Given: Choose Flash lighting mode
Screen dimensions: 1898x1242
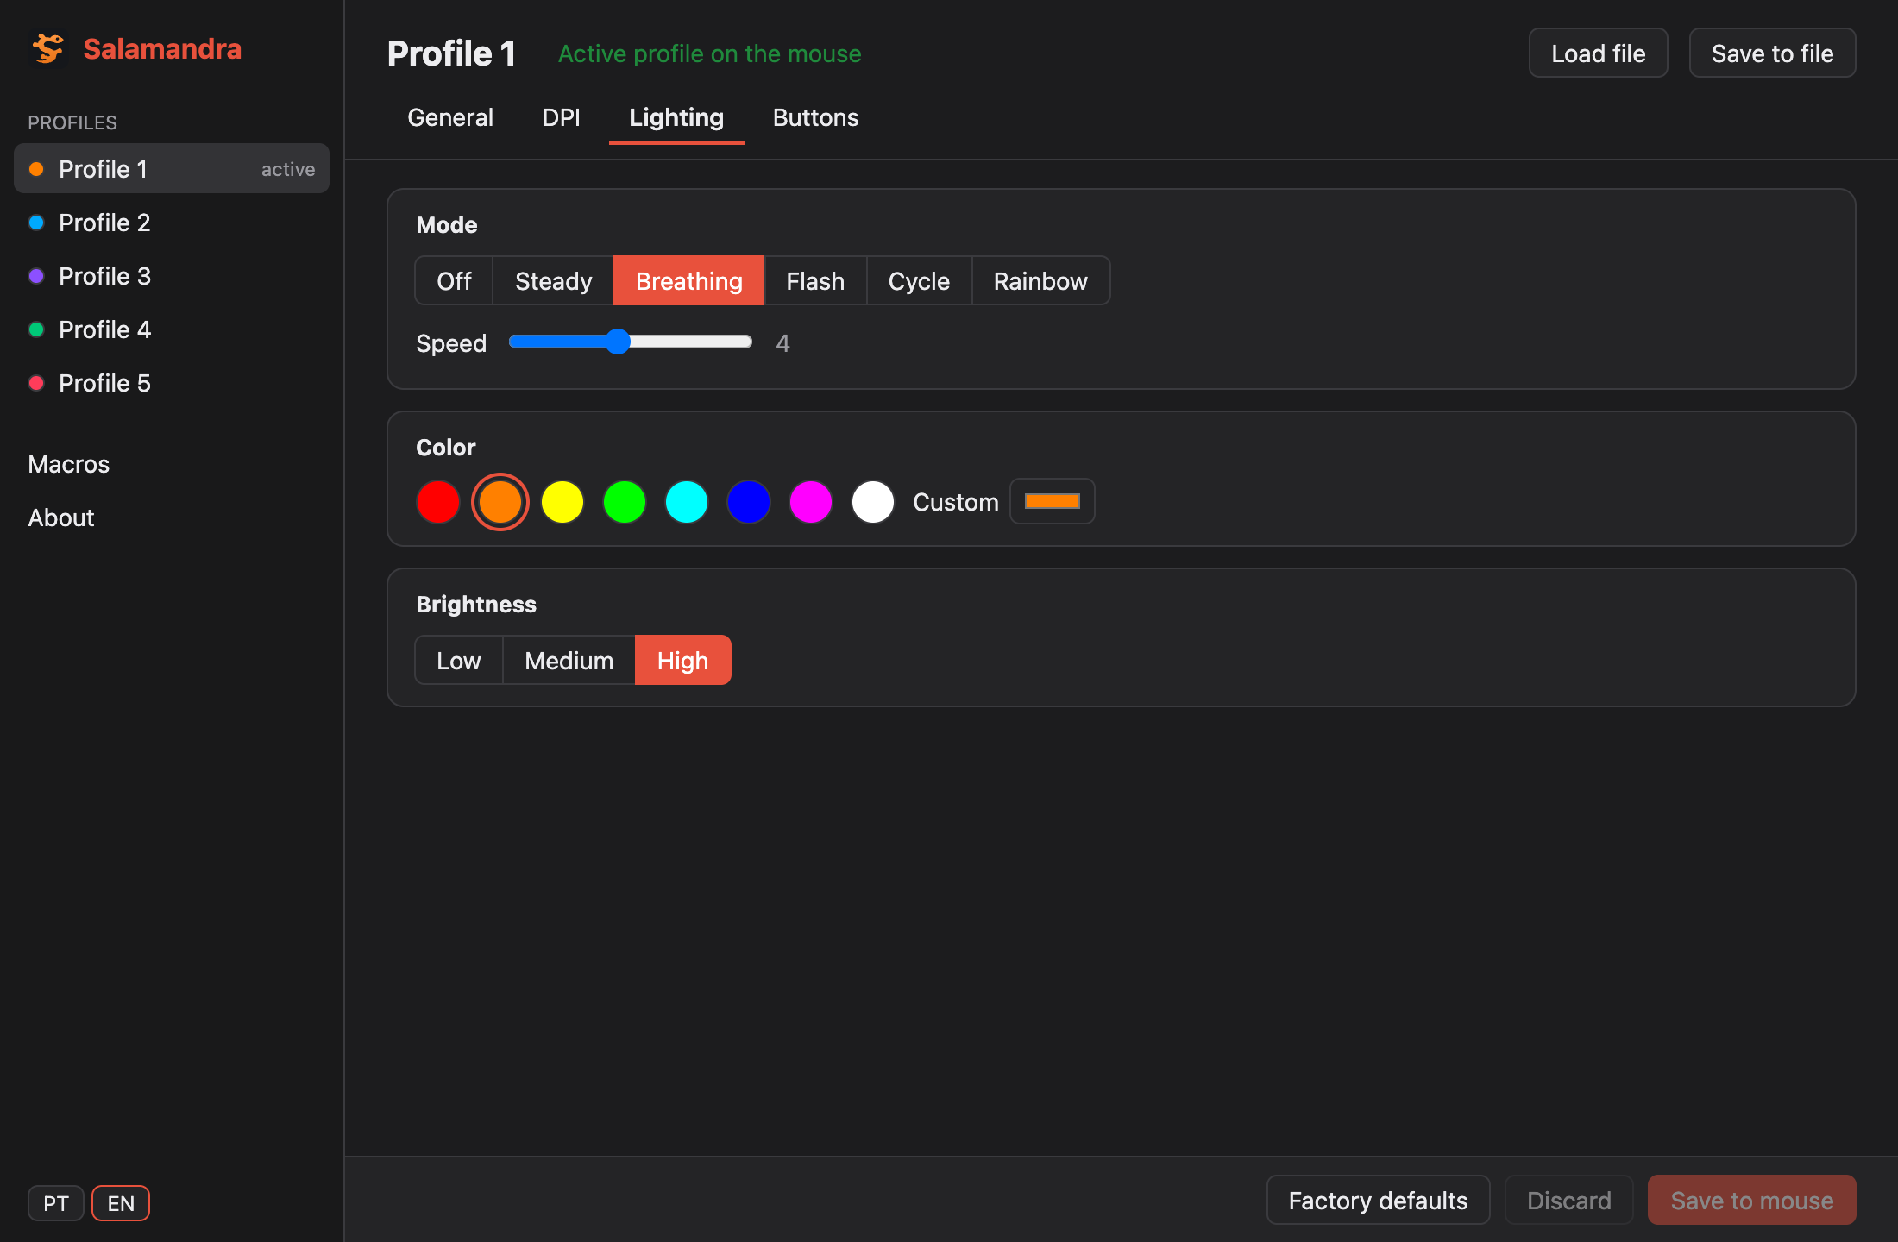Looking at the screenshot, I should pyautogui.click(x=815, y=281).
